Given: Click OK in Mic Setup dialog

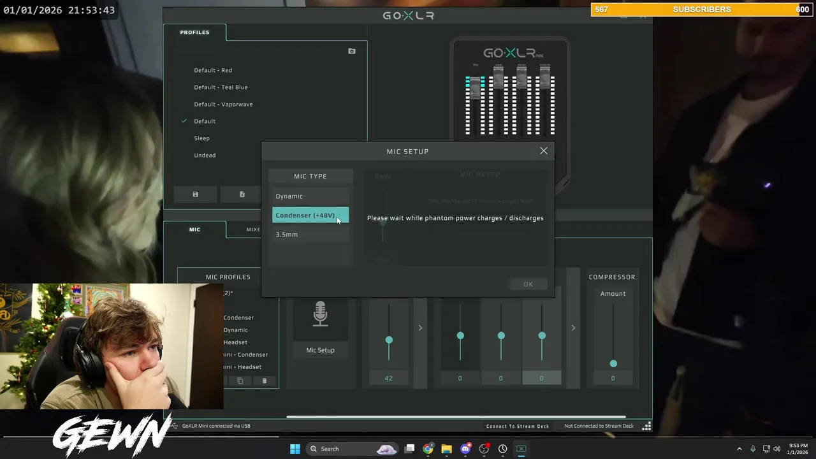Looking at the screenshot, I should pos(528,284).
